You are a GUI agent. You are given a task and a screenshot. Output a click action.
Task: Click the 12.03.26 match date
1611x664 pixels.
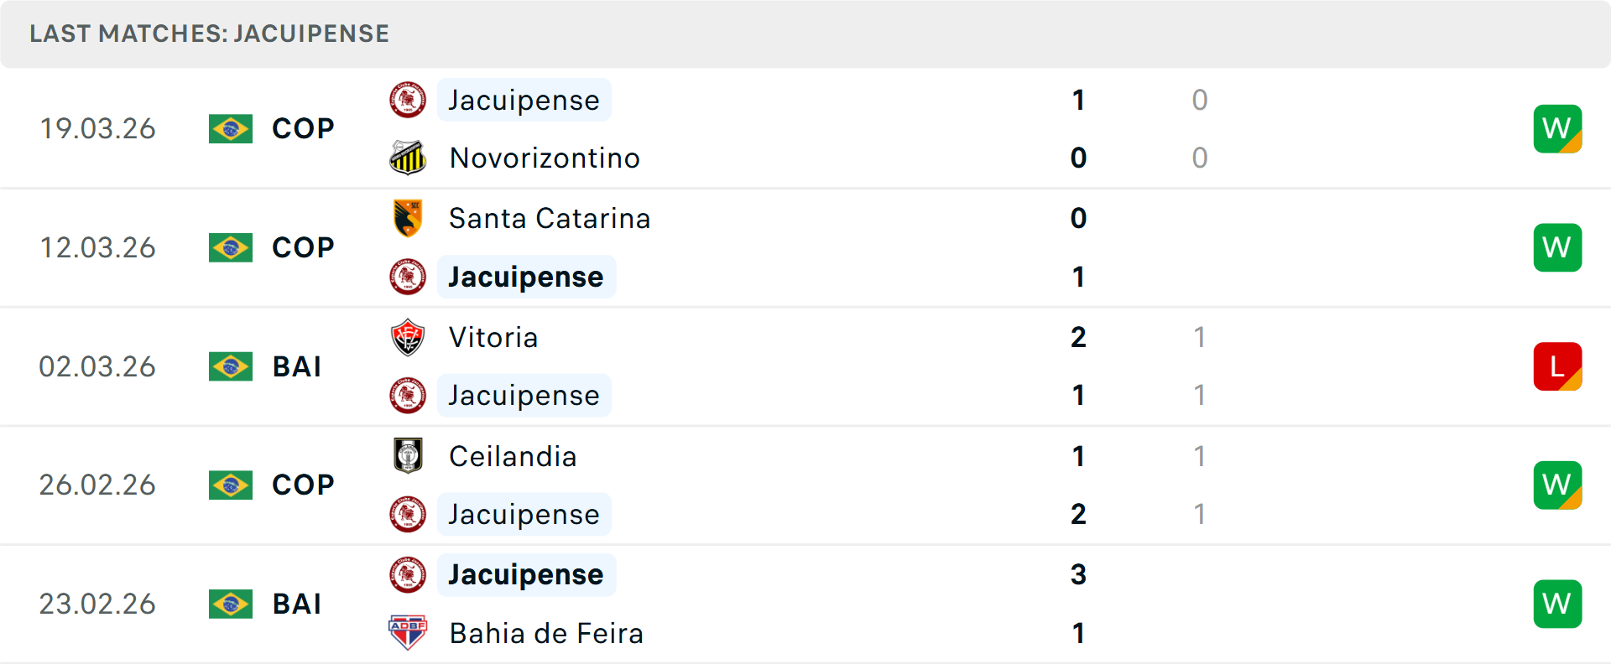pyautogui.click(x=97, y=247)
